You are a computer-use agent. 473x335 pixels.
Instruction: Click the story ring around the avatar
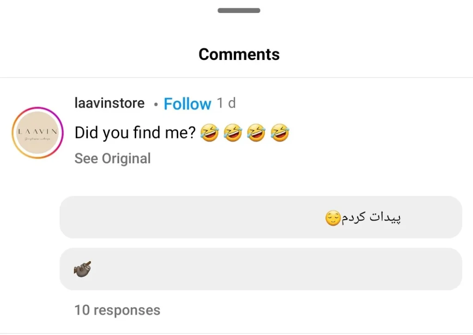(x=37, y=108)
